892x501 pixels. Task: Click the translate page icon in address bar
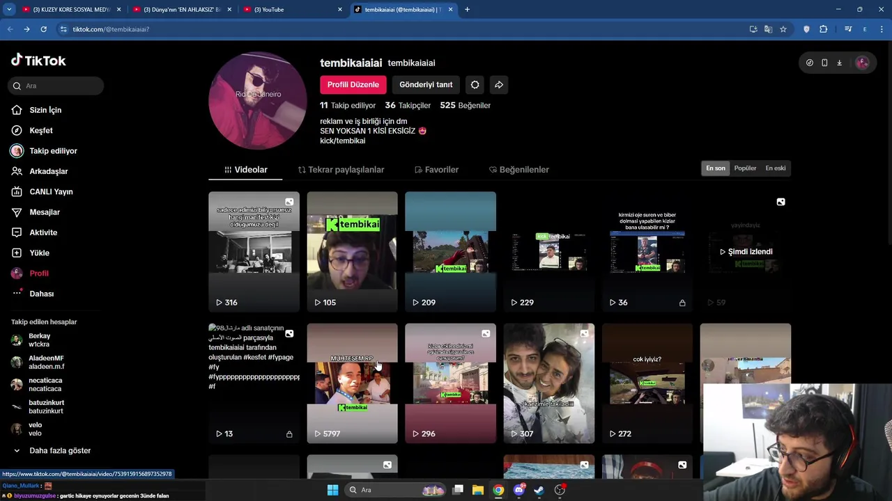pyautogui.click(x=768, y=29)
